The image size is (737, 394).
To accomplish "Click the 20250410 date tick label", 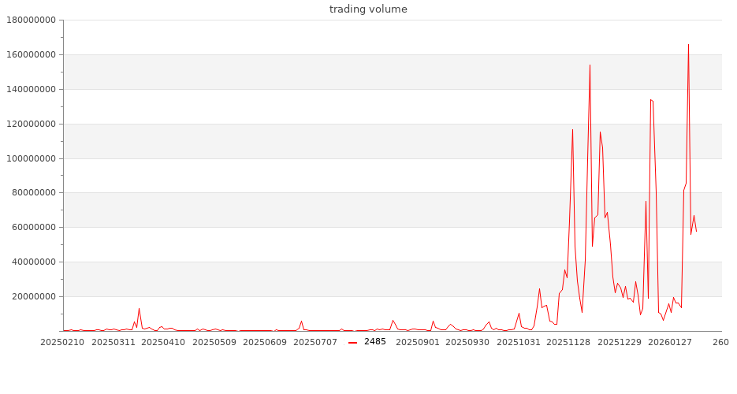I will point(164,343).
